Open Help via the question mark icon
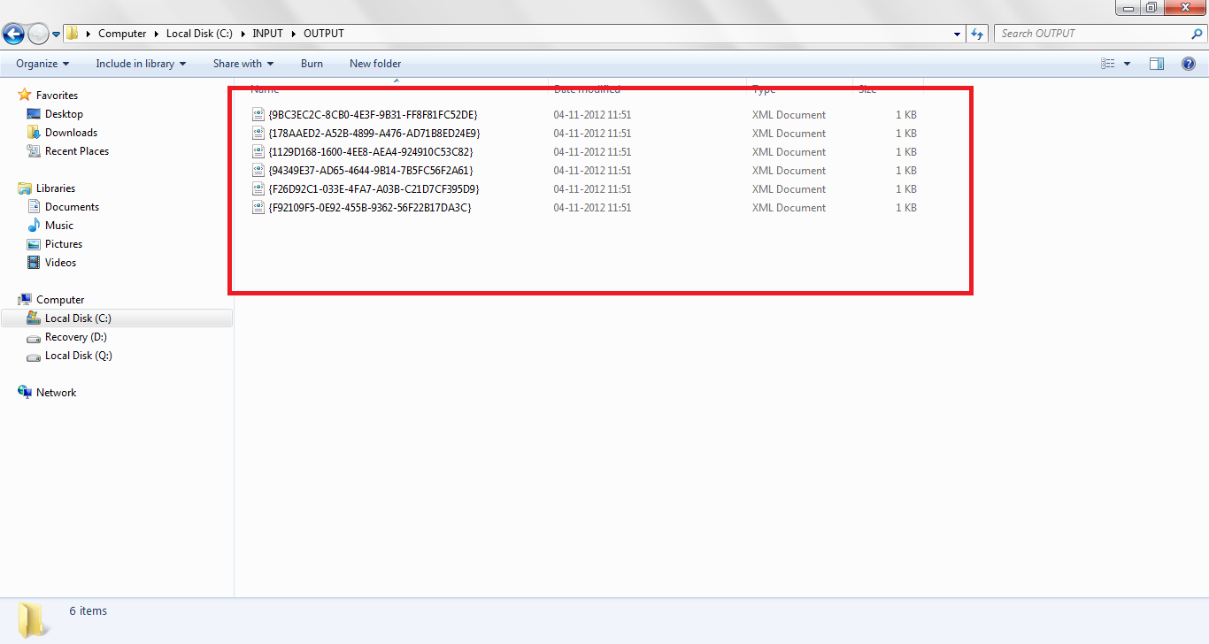Viewport: 1209px width, 644px height. click(x=1187, y=63)
